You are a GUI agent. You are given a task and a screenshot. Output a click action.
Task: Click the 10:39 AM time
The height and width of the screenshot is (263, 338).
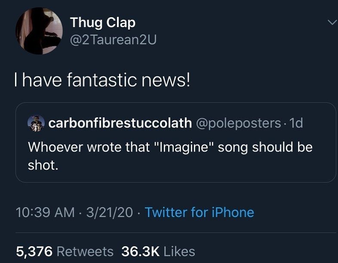[45, 212]
